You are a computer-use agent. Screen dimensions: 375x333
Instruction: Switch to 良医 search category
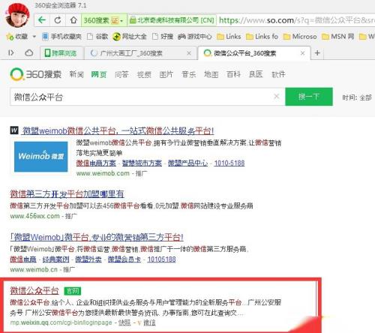pos(256,74)
